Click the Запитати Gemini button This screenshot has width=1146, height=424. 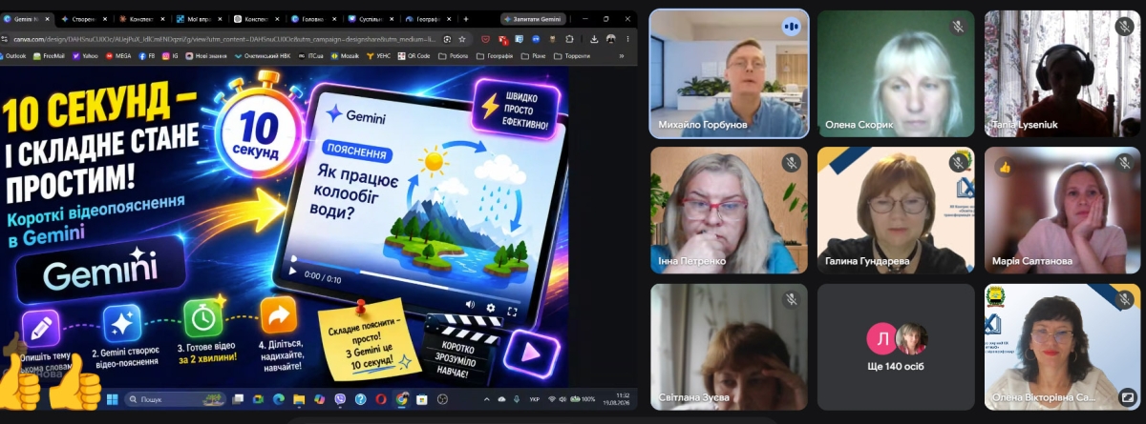click(x=534, y=19)
